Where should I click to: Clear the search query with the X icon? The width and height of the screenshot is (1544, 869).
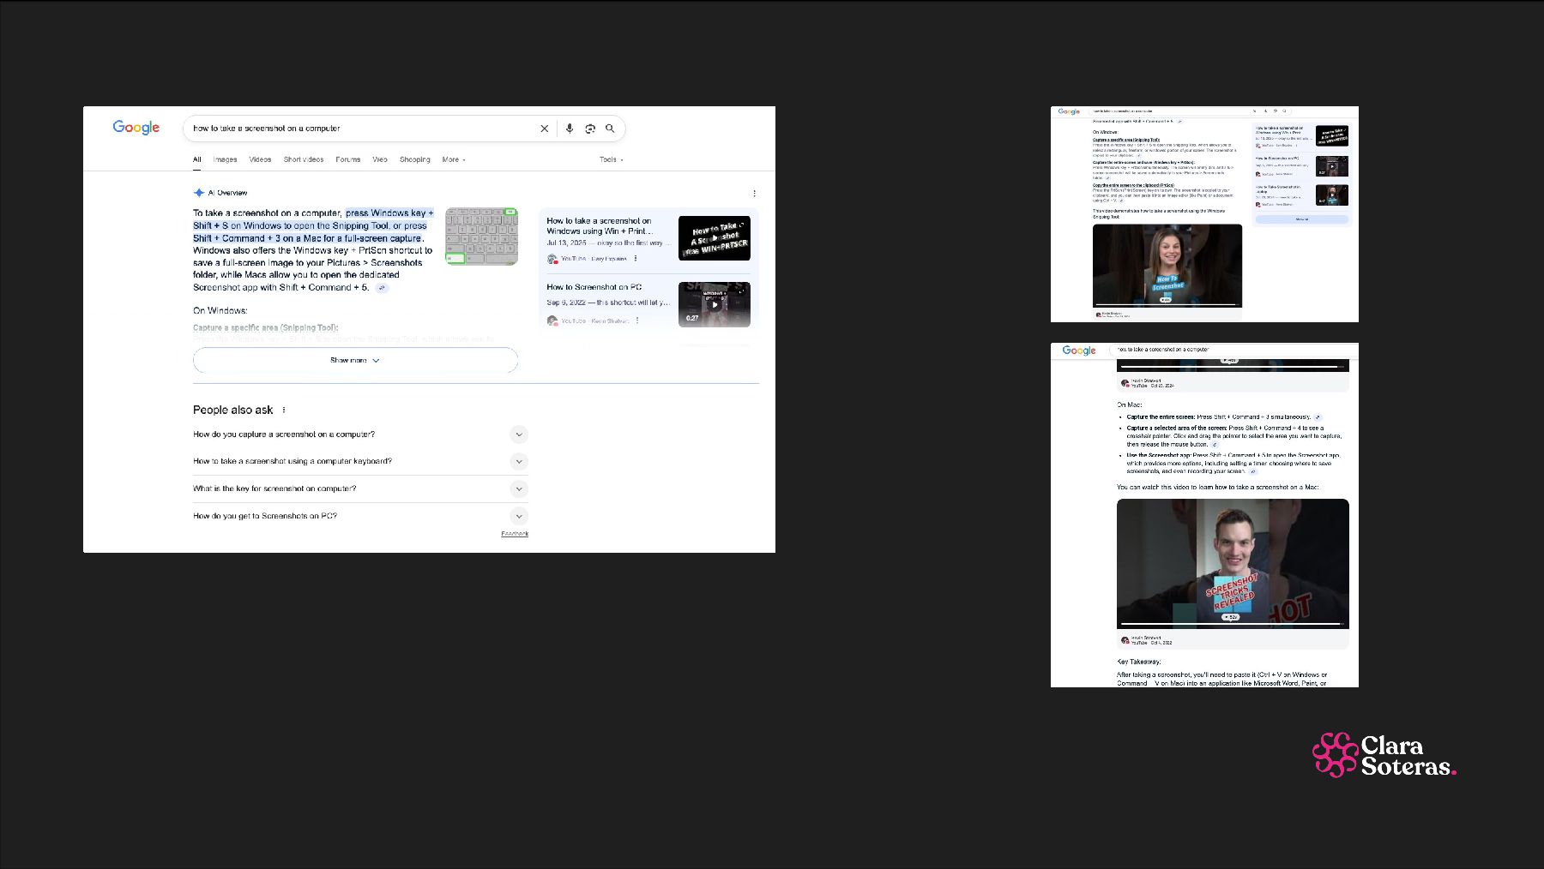[x=544, y=129]
